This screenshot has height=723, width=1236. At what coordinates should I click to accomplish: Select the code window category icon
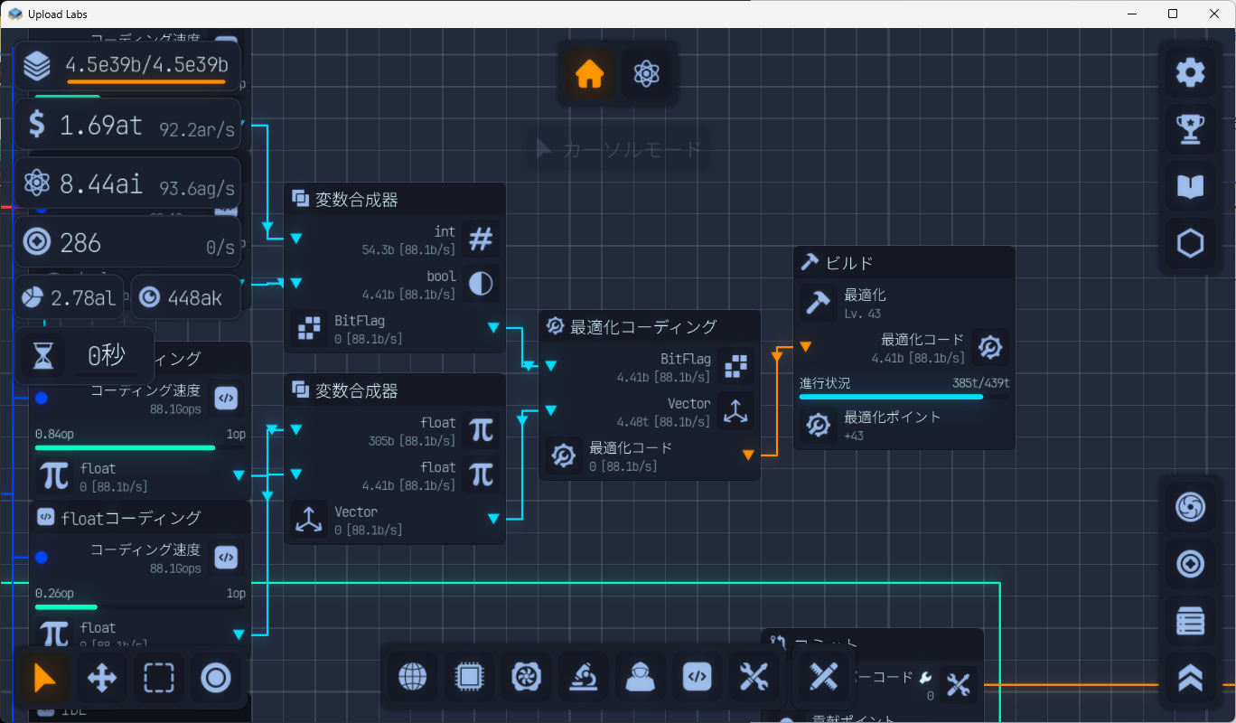point(697,677)
